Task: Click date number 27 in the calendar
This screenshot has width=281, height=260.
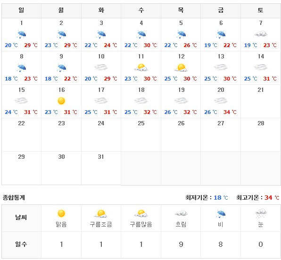Action: tap(221, 123)
